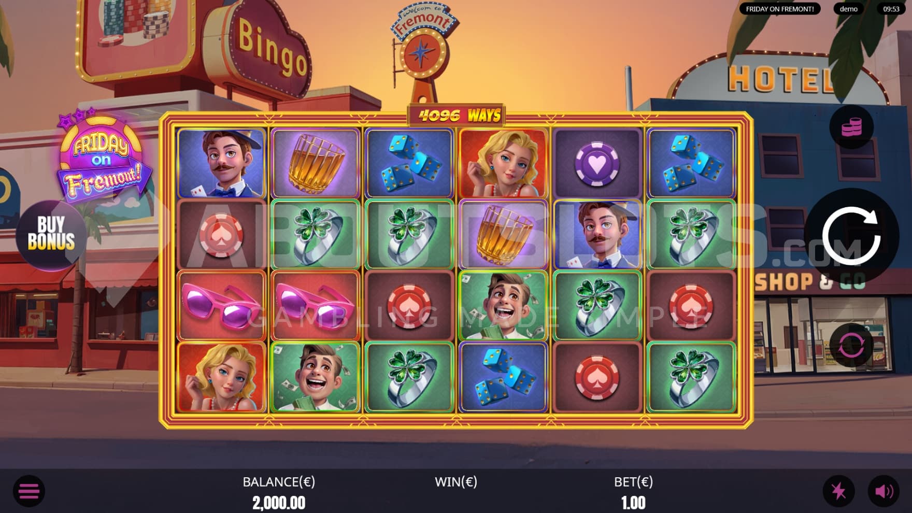Select the blonde woman symbol top row
Viewport: 912px width, 513px height.
point(503,163)
